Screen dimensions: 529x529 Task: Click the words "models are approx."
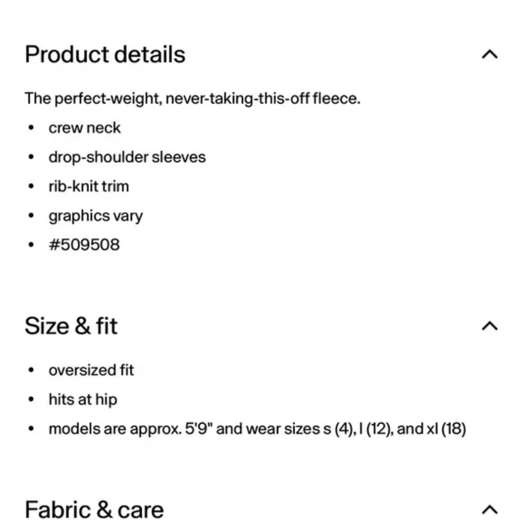click(115, 428)
